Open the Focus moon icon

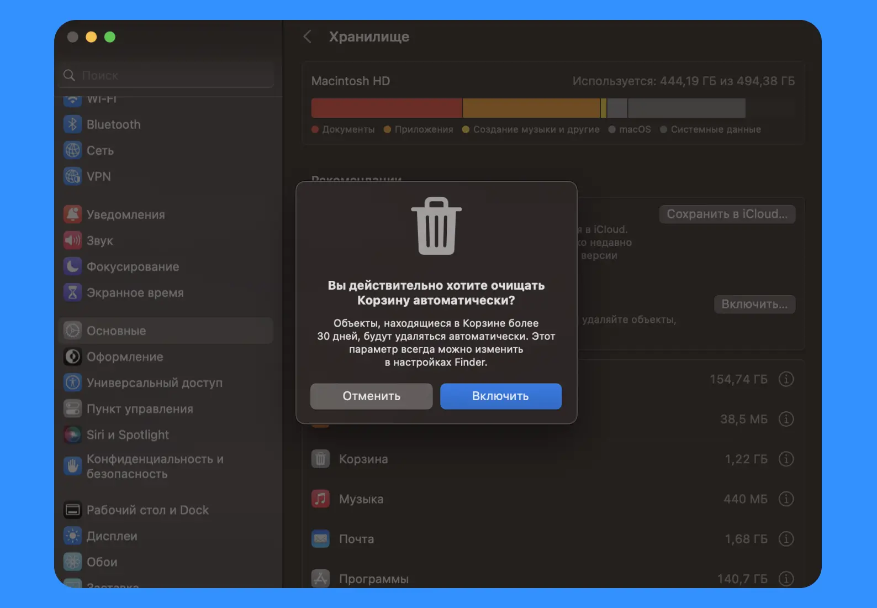click(72, 266)
